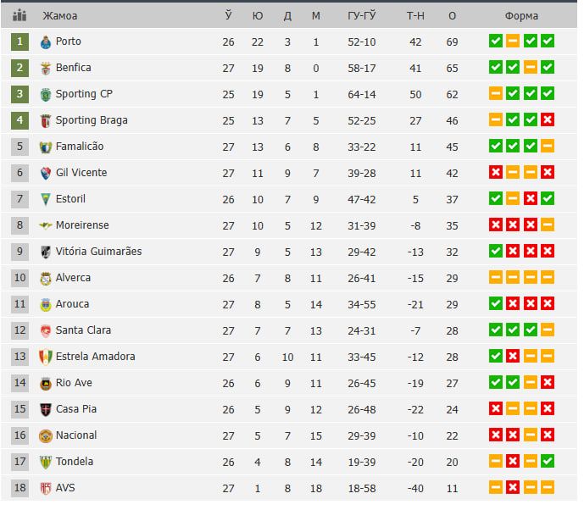Click the Porto club crest icon
This screenshot has width=584, height=510.
pos(46,42)
